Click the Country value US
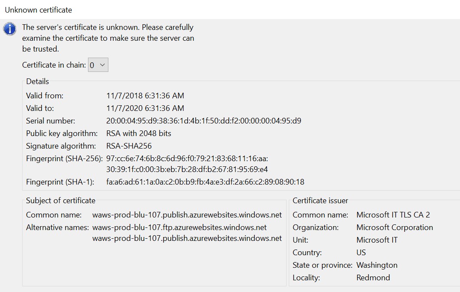460x292 pixels. coord(361,252)
